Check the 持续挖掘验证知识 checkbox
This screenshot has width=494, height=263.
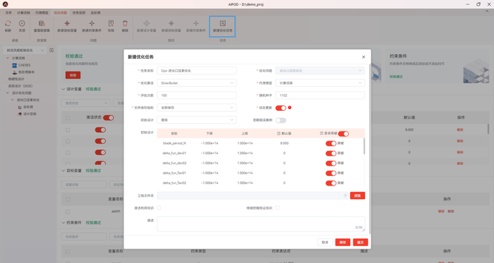click(x=277, y=208)
